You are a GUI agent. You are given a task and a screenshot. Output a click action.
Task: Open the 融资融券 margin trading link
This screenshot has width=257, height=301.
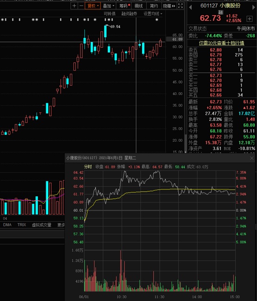(129, 14)
